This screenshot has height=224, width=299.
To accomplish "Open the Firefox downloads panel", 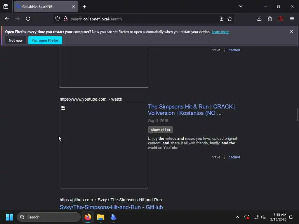I will [x=259, y=19].
